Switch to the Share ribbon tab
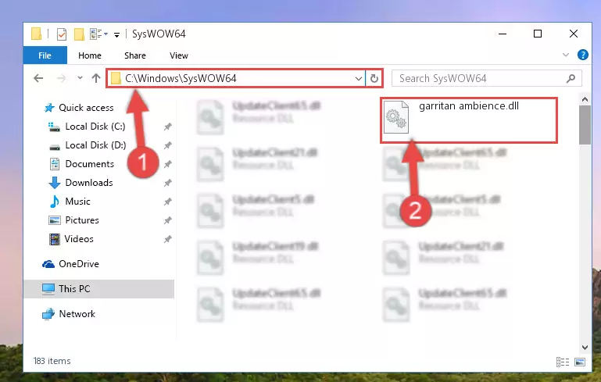This screenshot has width=601, height=382. [x=135, y=55]
